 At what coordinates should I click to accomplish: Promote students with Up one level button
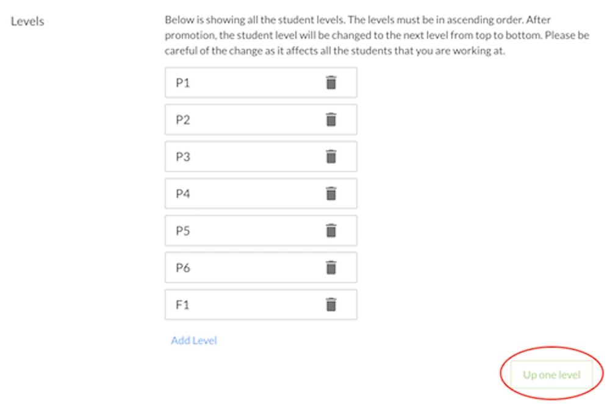pyautogui.click(x=551, y=375)
